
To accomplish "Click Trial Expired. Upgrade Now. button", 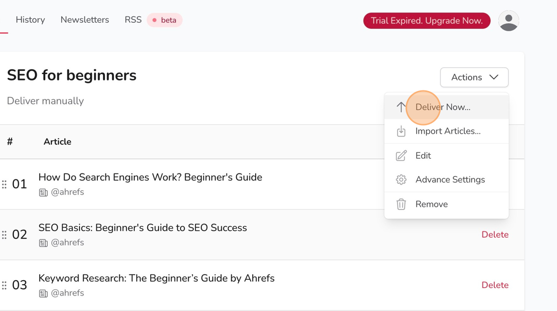I will (x=427, y=20).
